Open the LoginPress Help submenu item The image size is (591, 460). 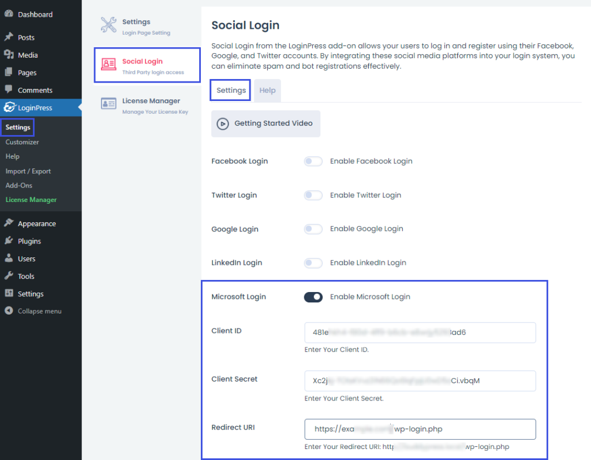[13, 156]
